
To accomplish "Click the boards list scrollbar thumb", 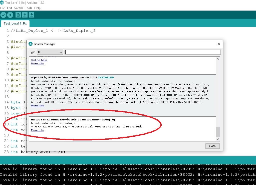I will point(218,132).
